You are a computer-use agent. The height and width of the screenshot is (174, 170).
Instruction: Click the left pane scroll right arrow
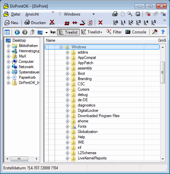(36, 159)
